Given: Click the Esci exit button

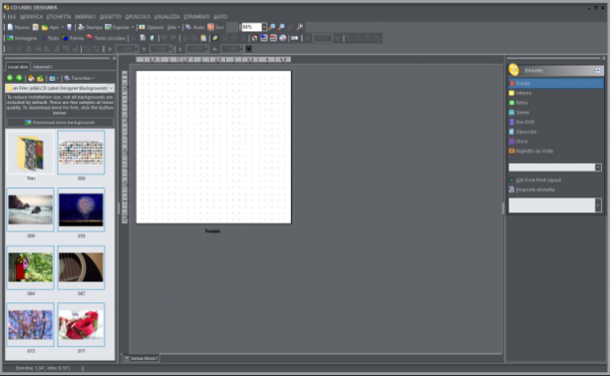Looking at the screenshot, I should pos(216,27).
